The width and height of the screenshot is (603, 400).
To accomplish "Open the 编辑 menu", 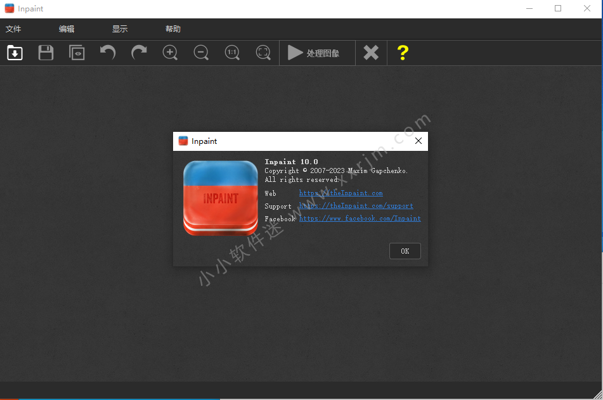I will 67,29.
